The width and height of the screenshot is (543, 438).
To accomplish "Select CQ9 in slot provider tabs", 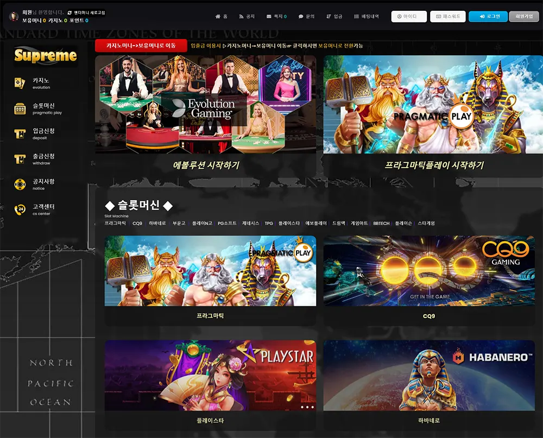I will pos(137,223).
